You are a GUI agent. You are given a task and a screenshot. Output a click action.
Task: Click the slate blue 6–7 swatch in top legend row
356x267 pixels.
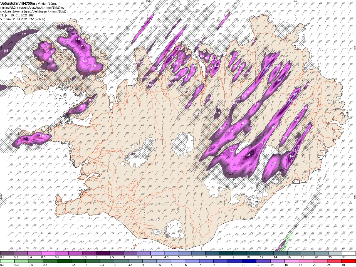click(199, 253)
